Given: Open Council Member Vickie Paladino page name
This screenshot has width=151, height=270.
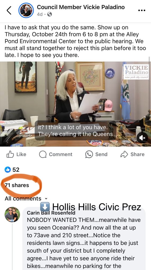Looking at the screenshot, I should pyautogui.click(x=81, y=7).
